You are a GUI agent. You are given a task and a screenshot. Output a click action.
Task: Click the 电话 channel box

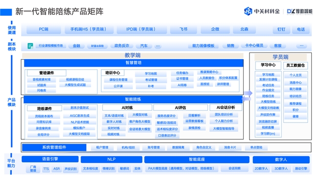301,29
